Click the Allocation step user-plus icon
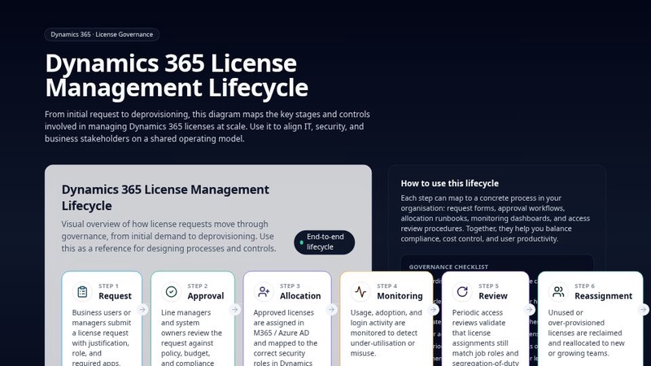Screen dimensions: 651x366 (x=264, y=292)
